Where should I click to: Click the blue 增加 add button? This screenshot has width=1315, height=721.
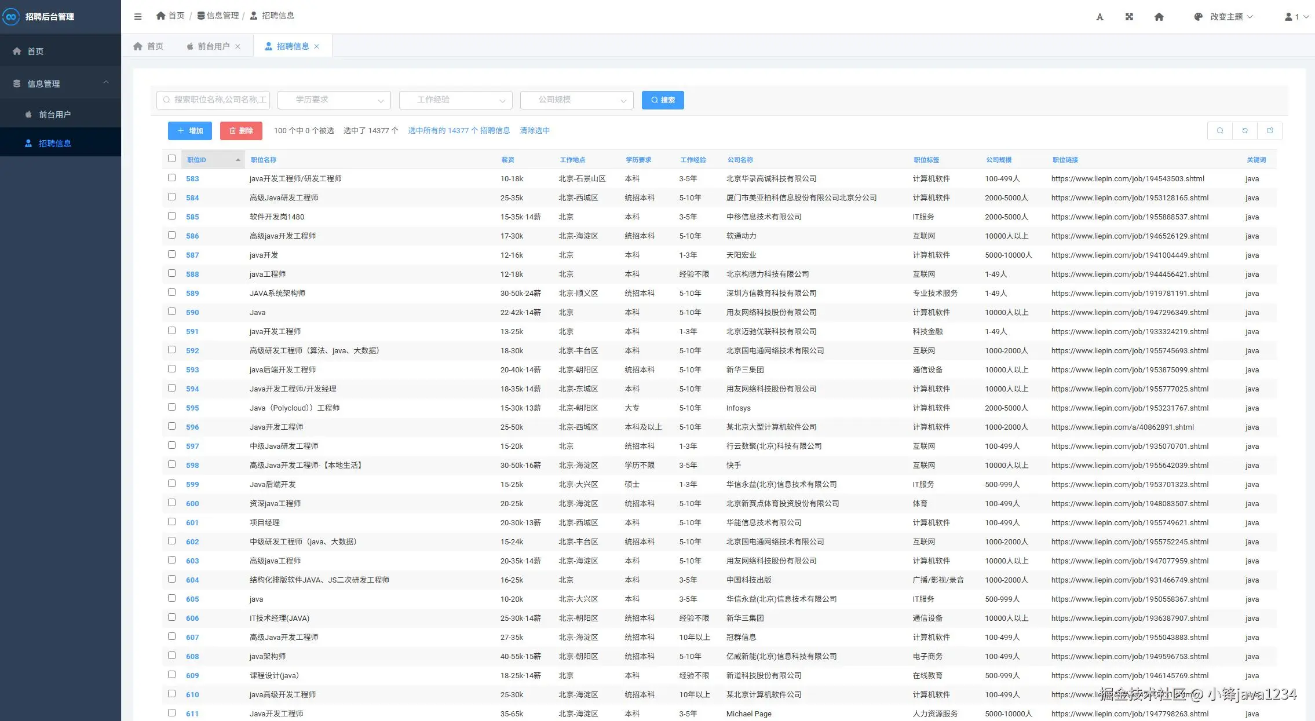[190, 131]
